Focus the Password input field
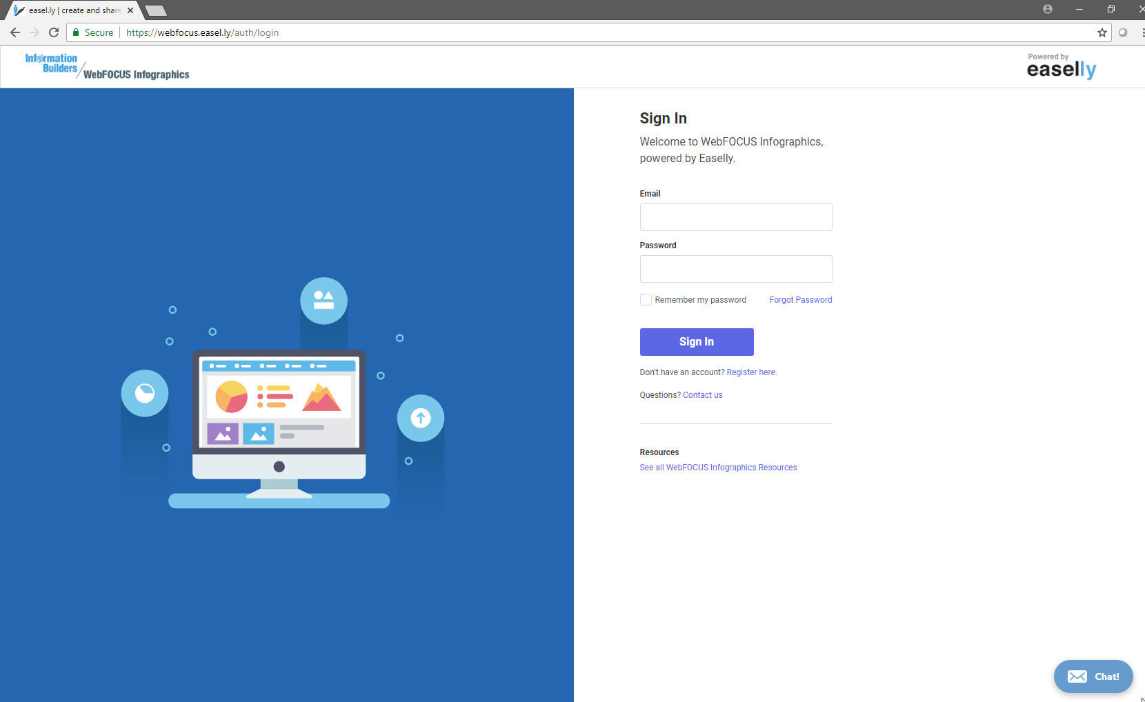Image resolution: width=1145 pixels, height=702 pixels. (736, 269)
